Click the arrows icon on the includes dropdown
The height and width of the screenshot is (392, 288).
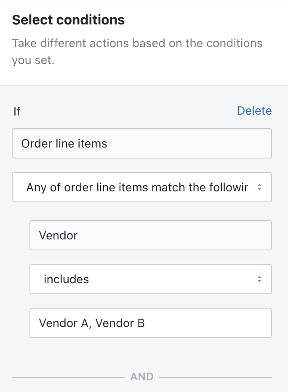259,279
